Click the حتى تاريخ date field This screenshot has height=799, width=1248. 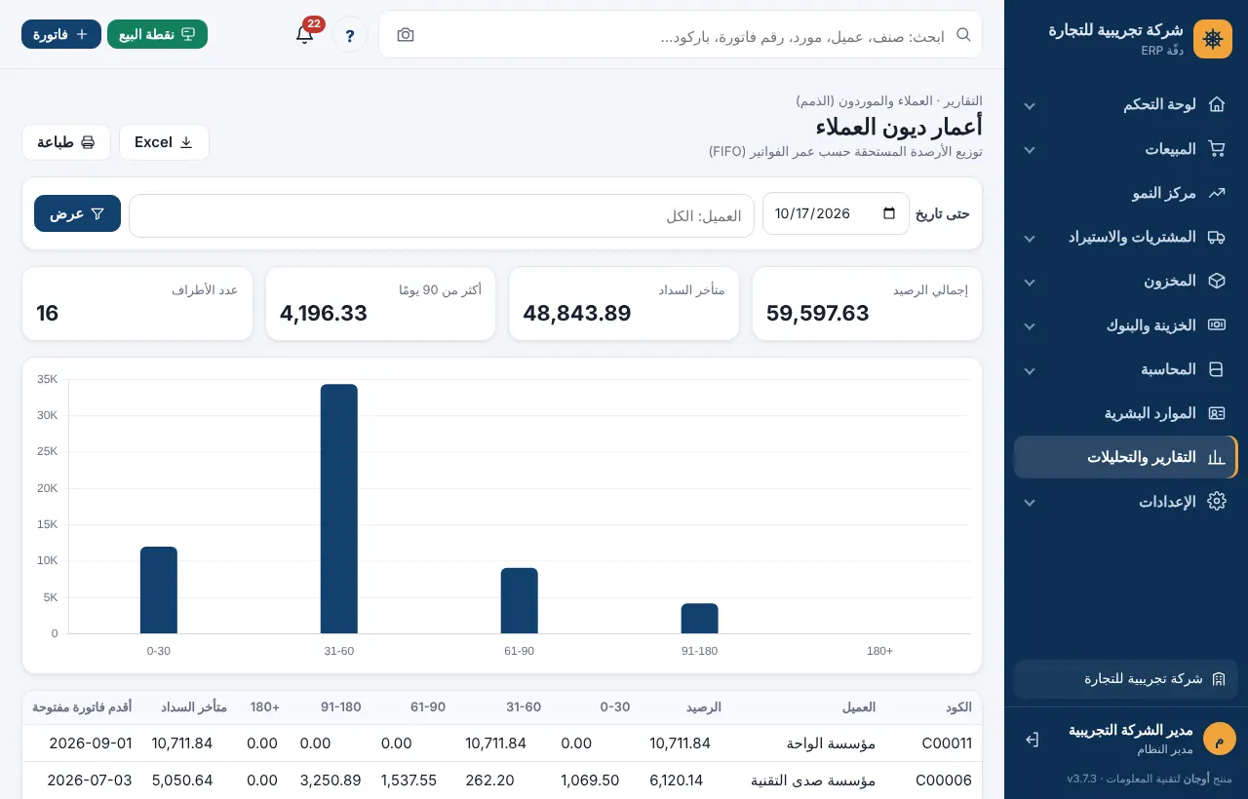(x=836, y=213)
